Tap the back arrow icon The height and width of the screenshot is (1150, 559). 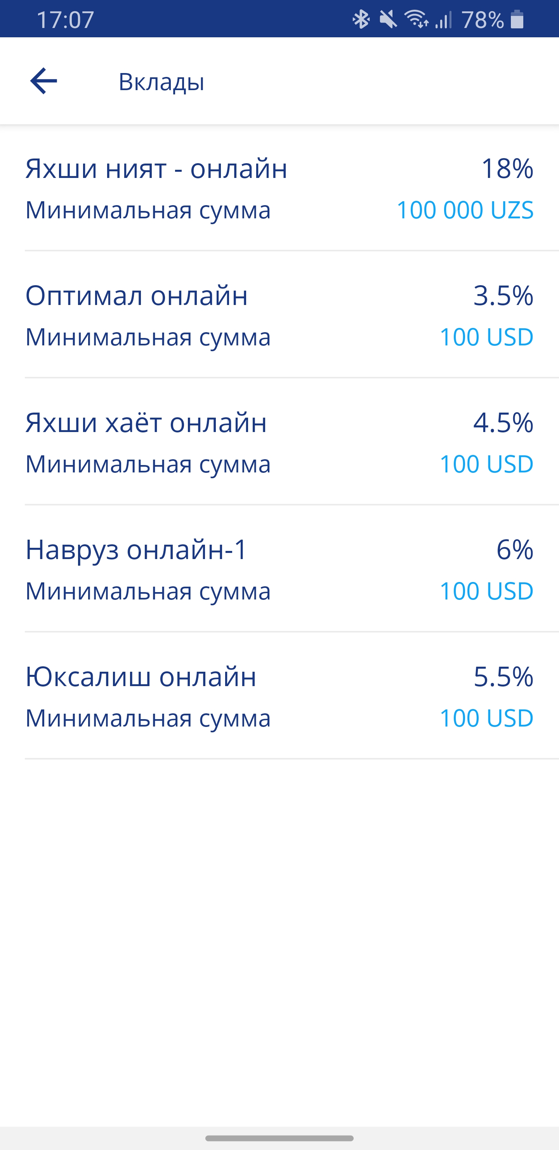[x=44, y=81]
